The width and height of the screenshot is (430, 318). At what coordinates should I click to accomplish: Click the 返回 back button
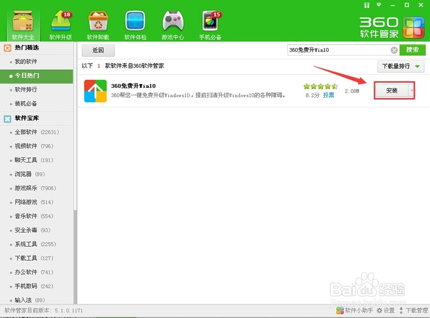point(98,50)
